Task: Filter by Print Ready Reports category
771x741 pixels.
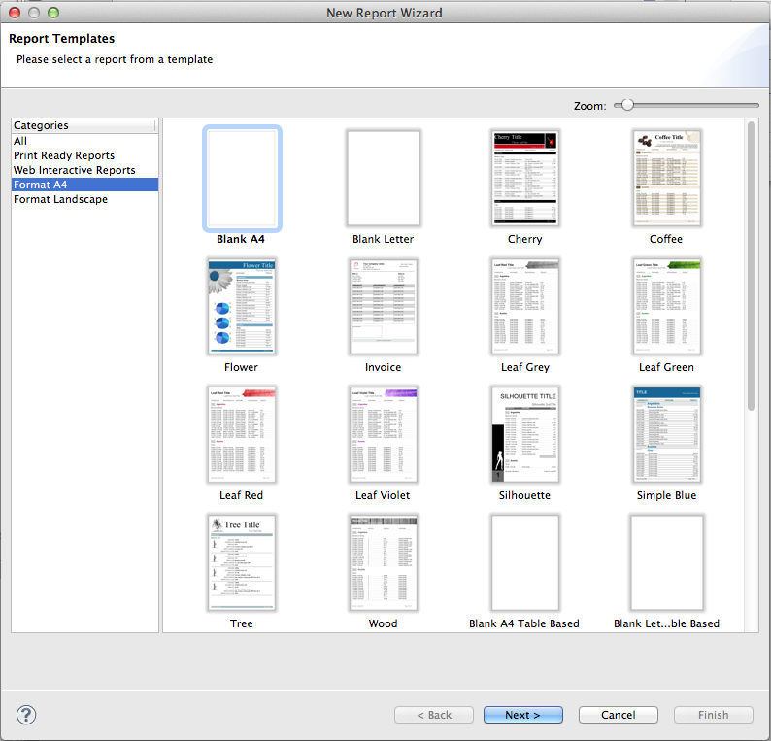Action: point(84,155)
